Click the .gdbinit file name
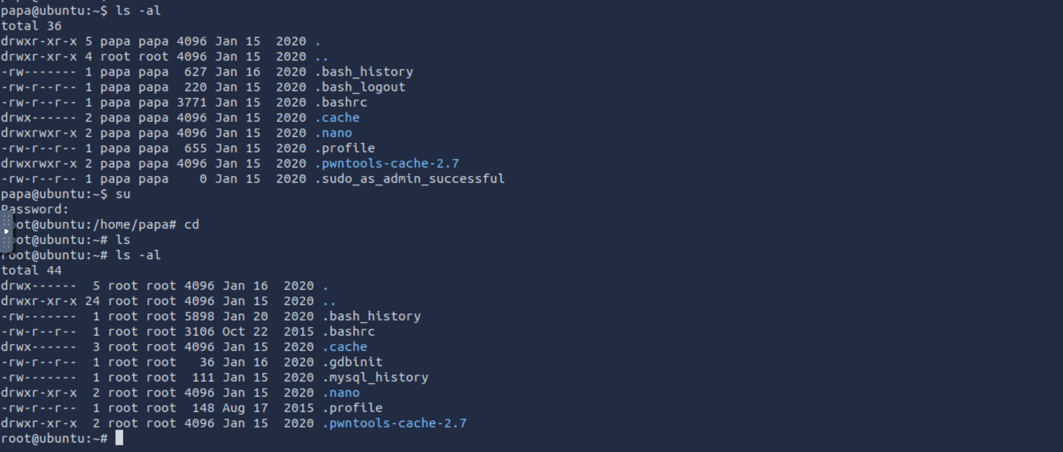 [x=352, y=362]
